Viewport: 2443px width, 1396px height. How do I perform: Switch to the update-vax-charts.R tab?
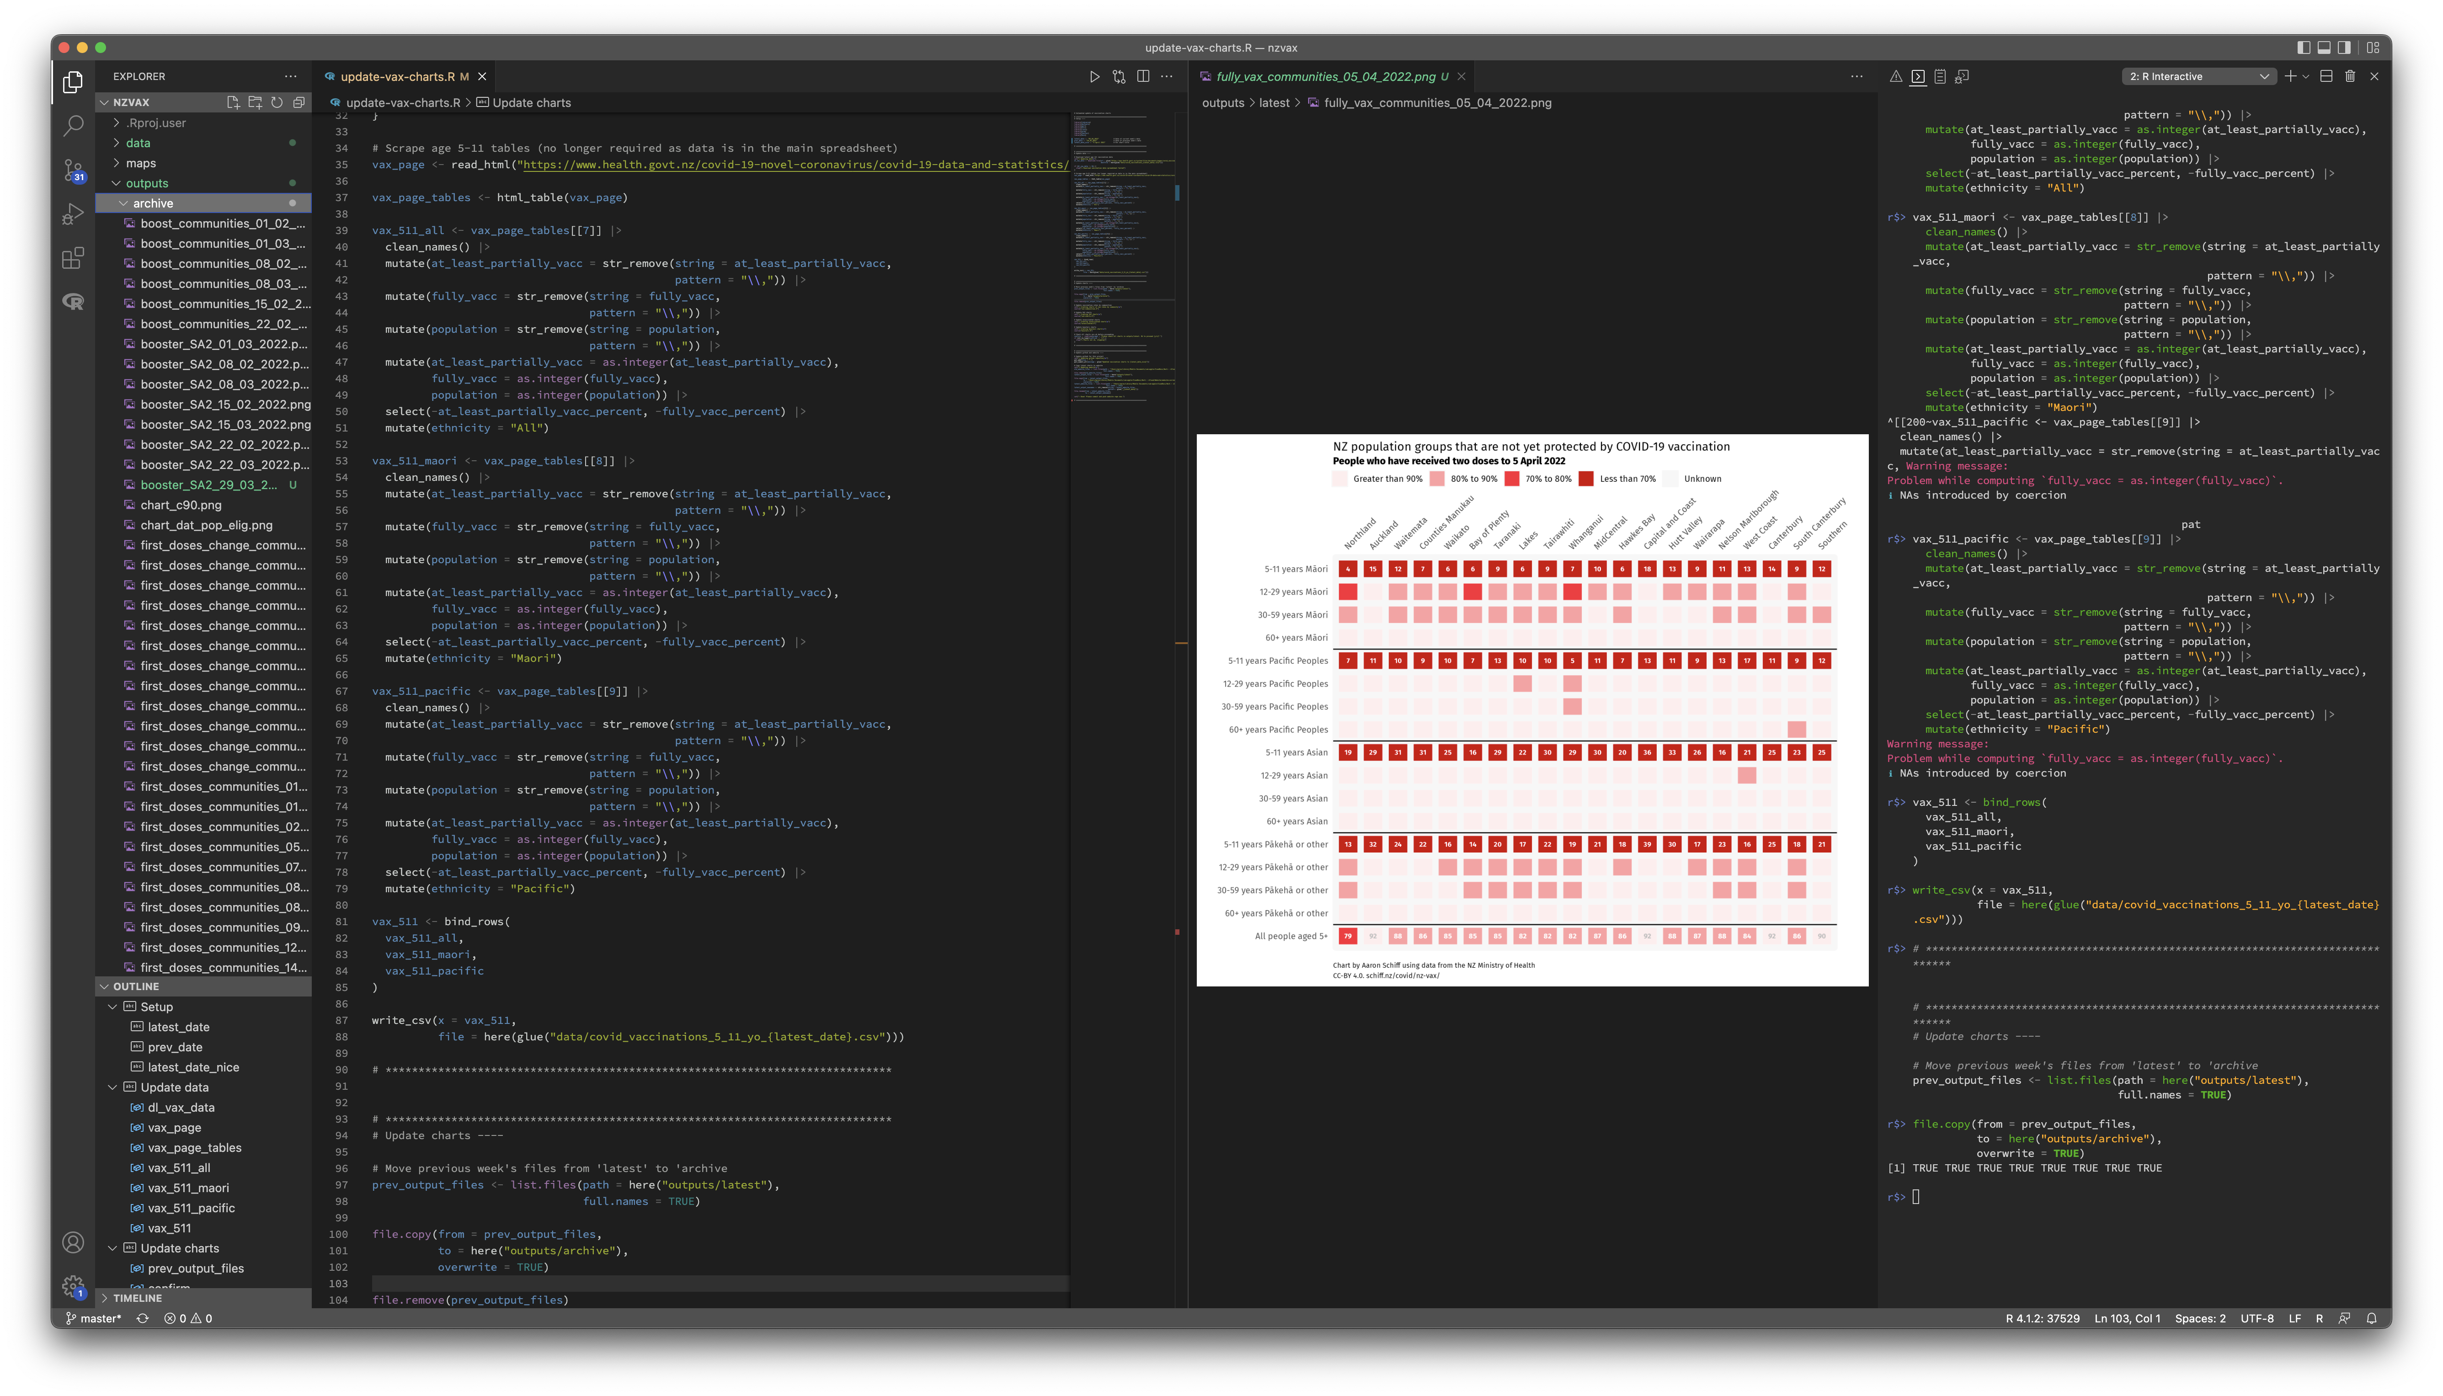[397, 77]
